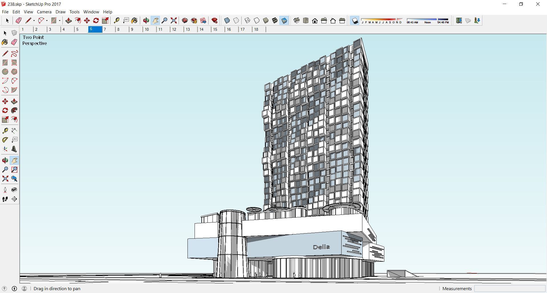Enable Shaded face style
Screen dimensions: 547x293
coord(266,20)
